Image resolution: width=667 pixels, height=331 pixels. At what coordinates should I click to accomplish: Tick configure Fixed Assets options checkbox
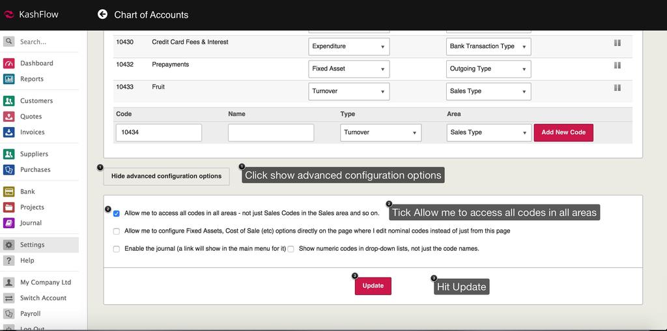(117, 231)
